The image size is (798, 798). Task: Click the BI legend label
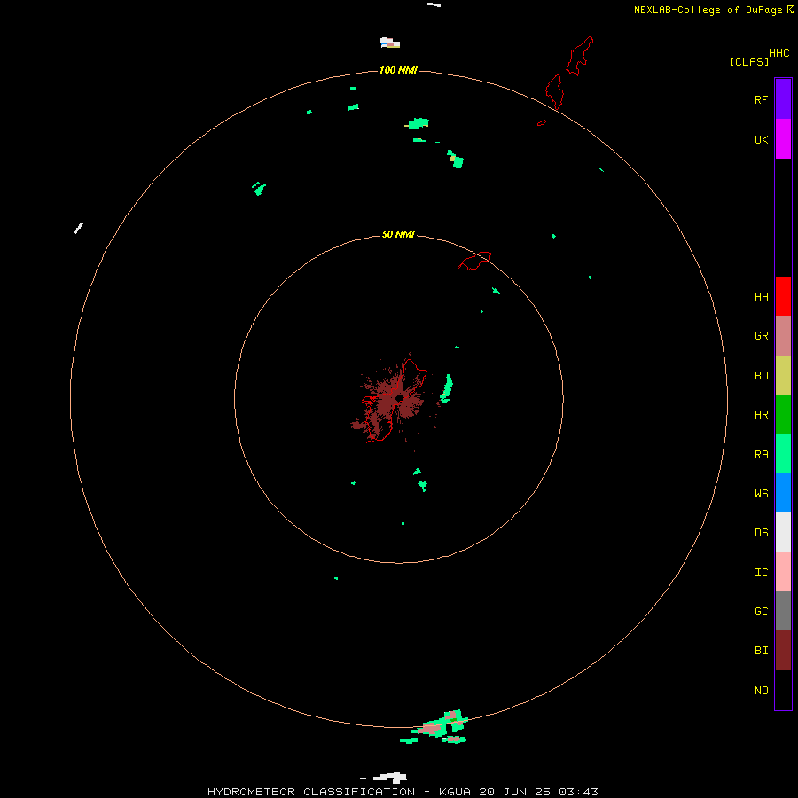[761, 651]
